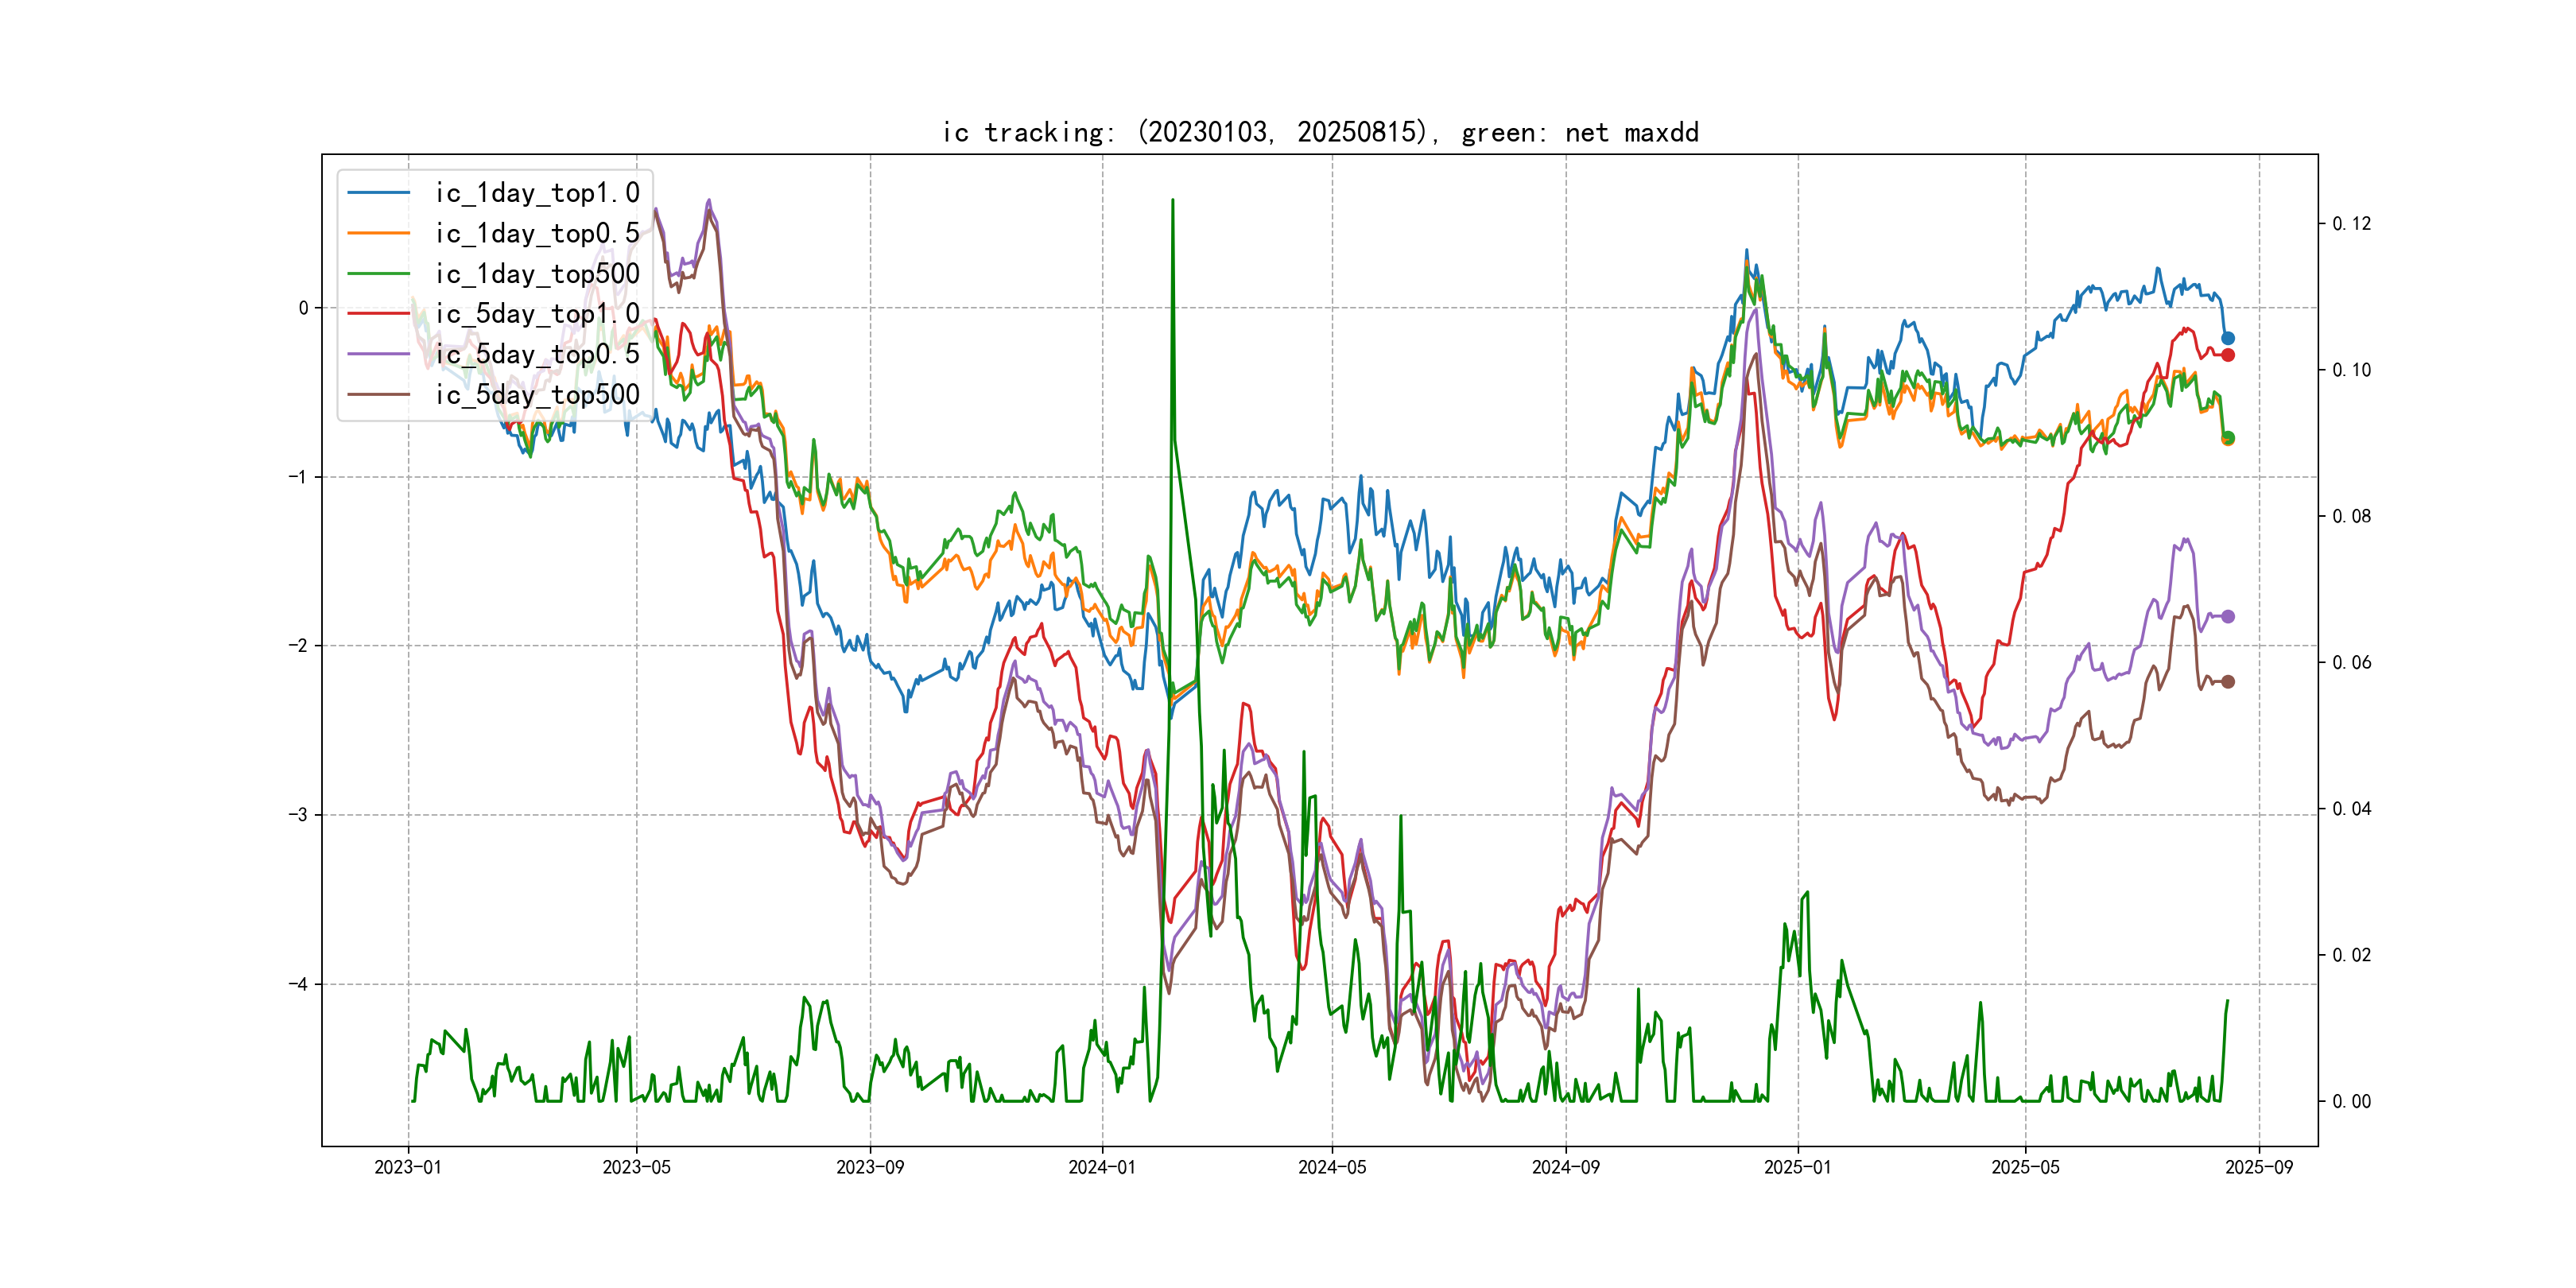
Task: Click the ic_1day_top0.5 legend label
Action: coord(537,233)
